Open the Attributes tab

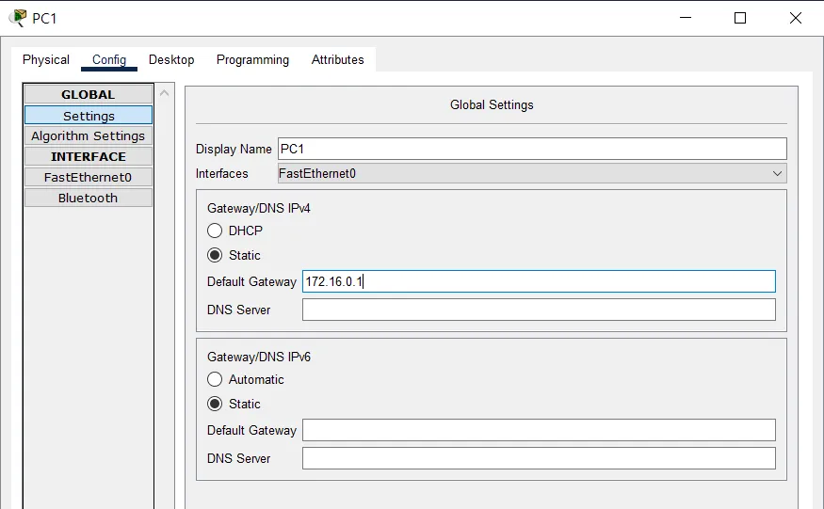tap(337, 60)
